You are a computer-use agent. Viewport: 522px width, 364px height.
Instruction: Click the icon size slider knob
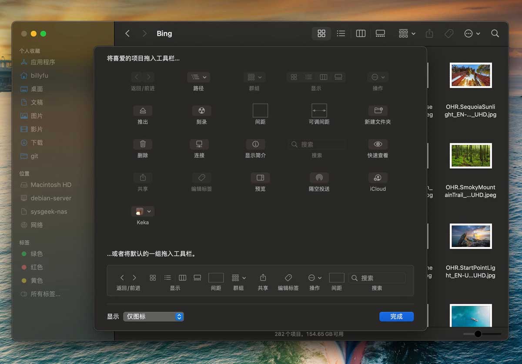[x=478, y=334]
